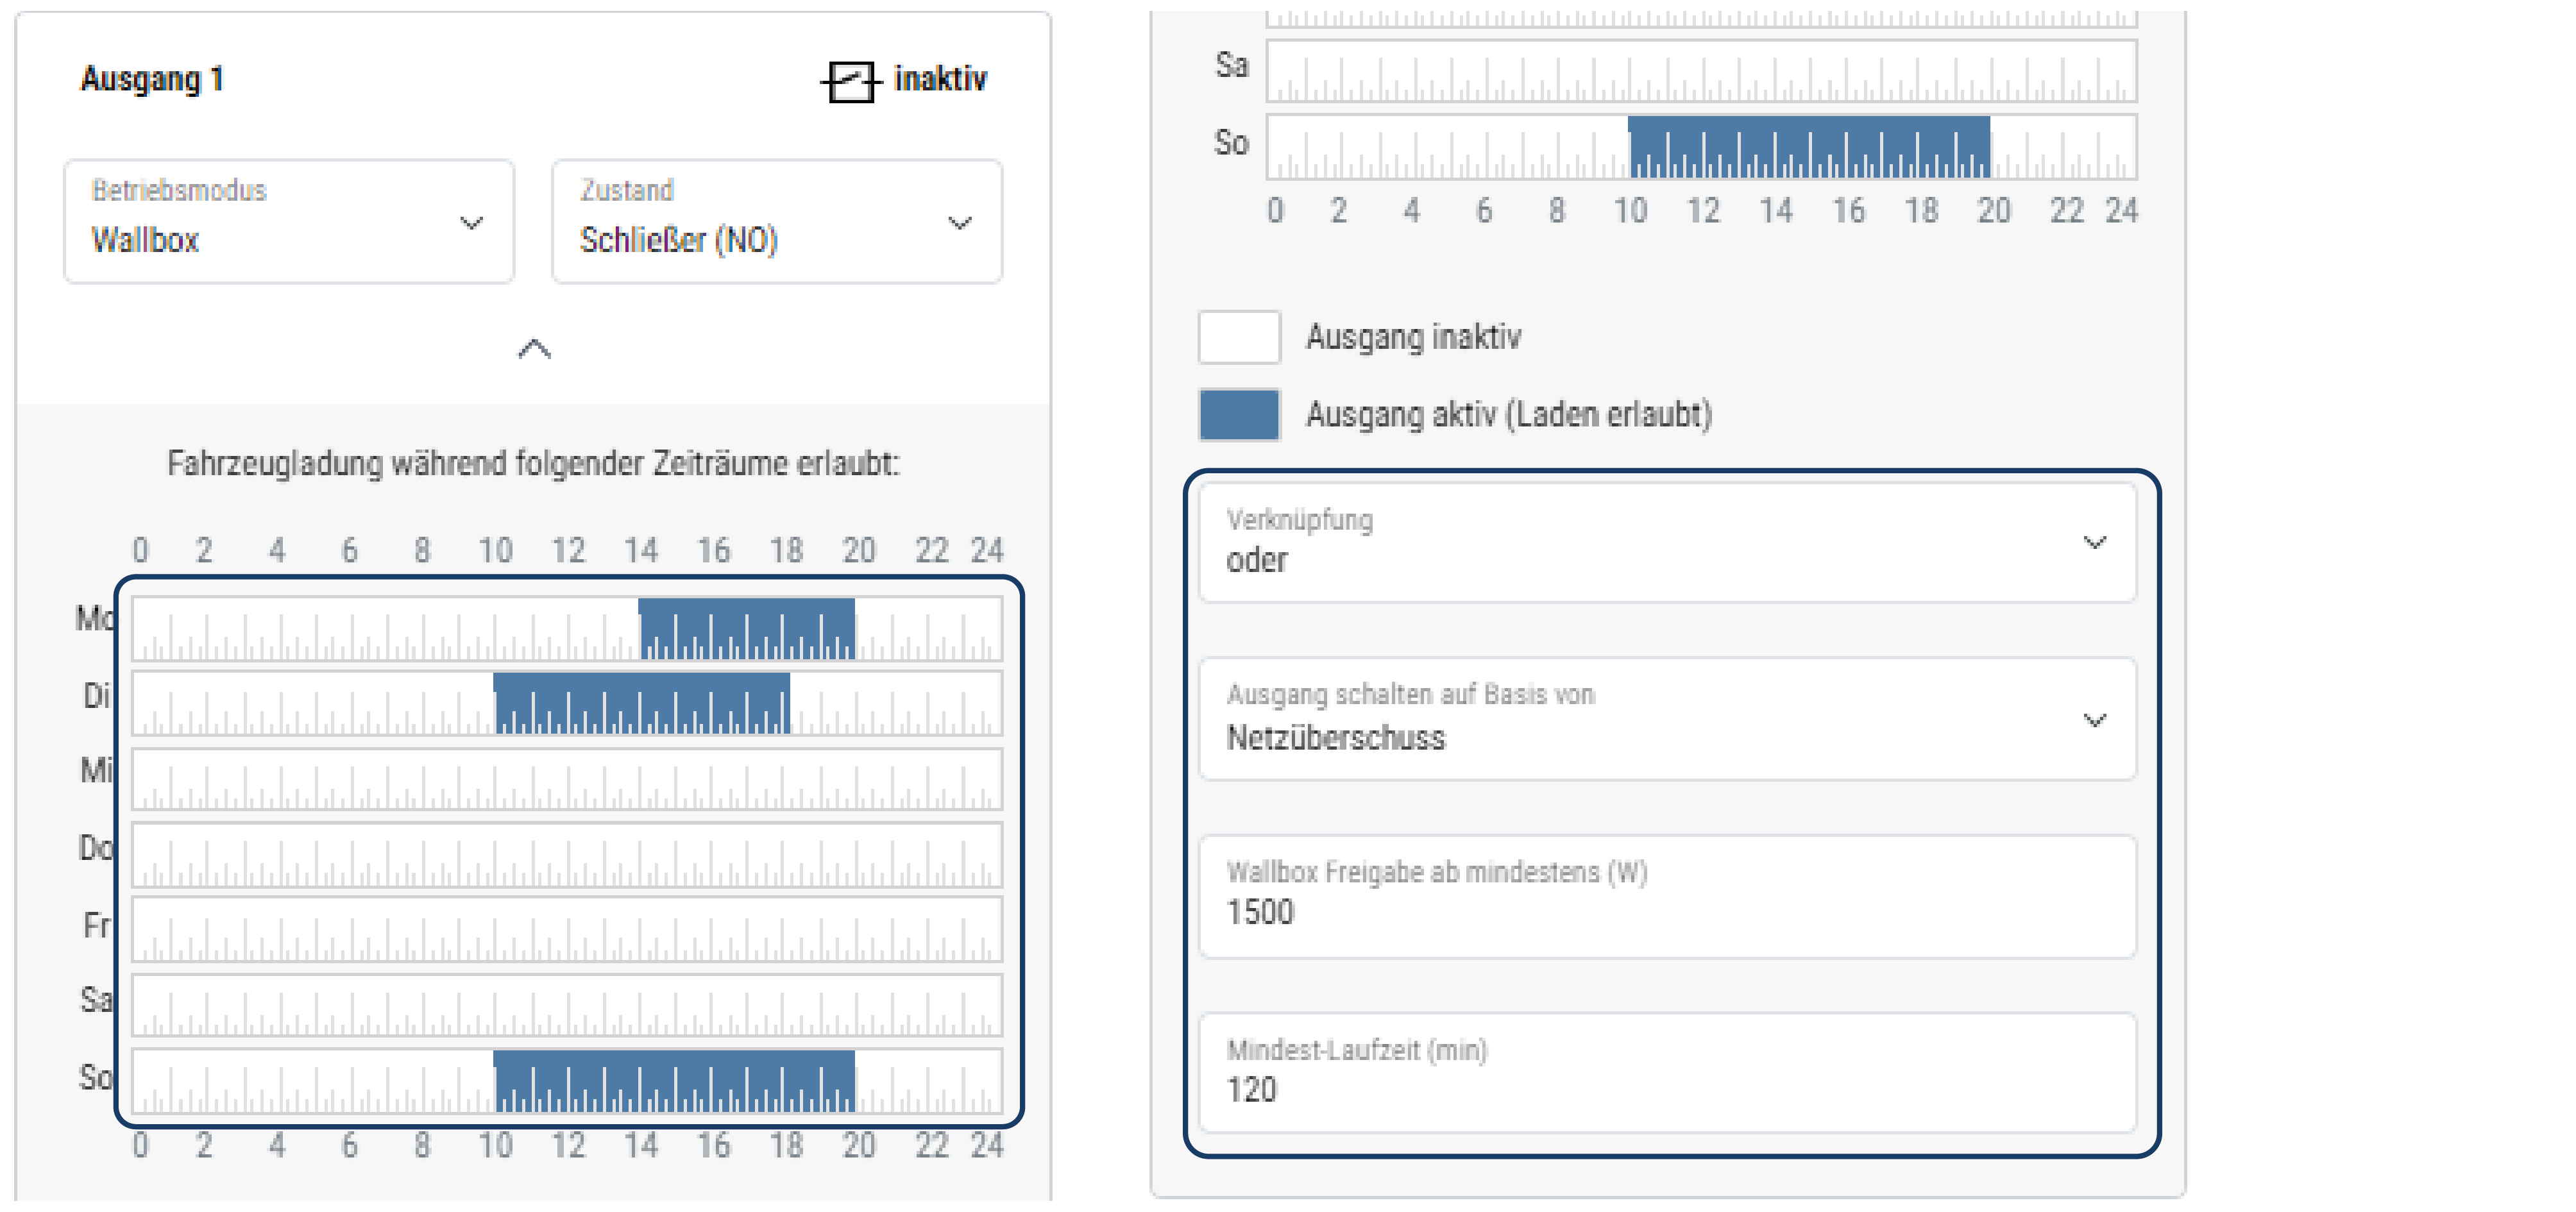Click the Sunday active block in left panel

(x=674, y=1080)
